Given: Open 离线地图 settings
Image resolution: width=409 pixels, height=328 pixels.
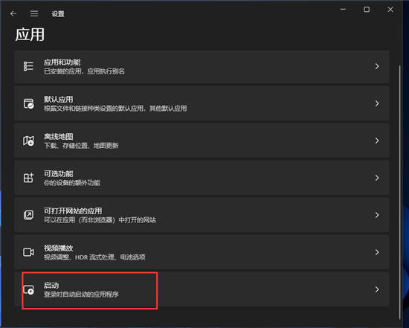Looking at the screenshot, I should click(x=202, y=141).
